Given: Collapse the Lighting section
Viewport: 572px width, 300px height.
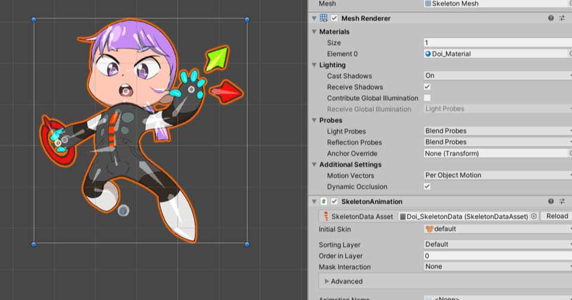Looking at the screenshot, I should tap(314, 65).
